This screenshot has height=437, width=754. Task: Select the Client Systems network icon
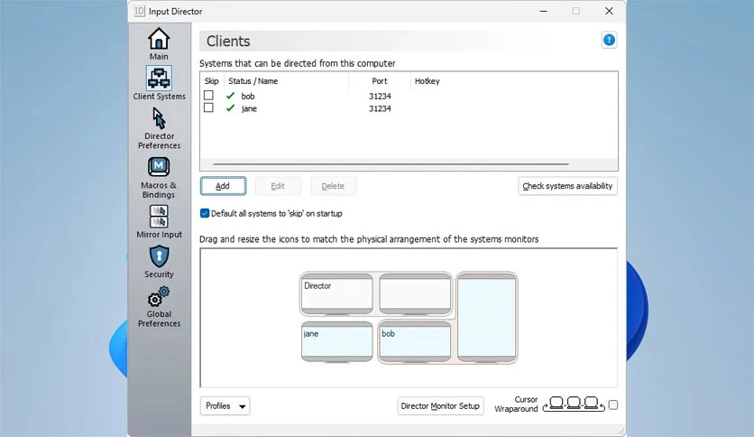159,78
